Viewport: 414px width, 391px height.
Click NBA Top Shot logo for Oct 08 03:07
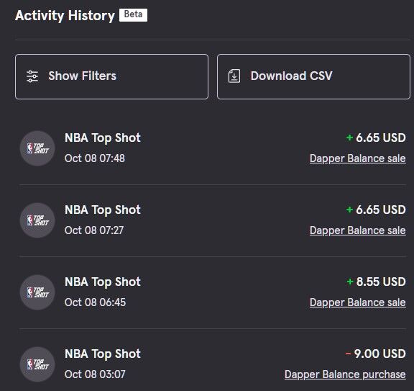(37, 364)
